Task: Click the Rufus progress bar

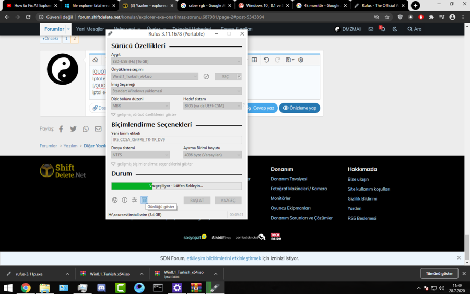Action: (177, 186)
